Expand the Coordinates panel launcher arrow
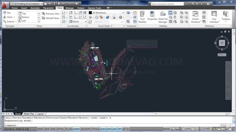Image resolution: width=236 pixels, height=132 pixels. [86, 26]
